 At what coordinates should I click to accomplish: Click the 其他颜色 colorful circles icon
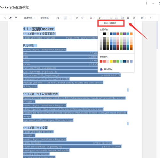click(x=101, y=69)
